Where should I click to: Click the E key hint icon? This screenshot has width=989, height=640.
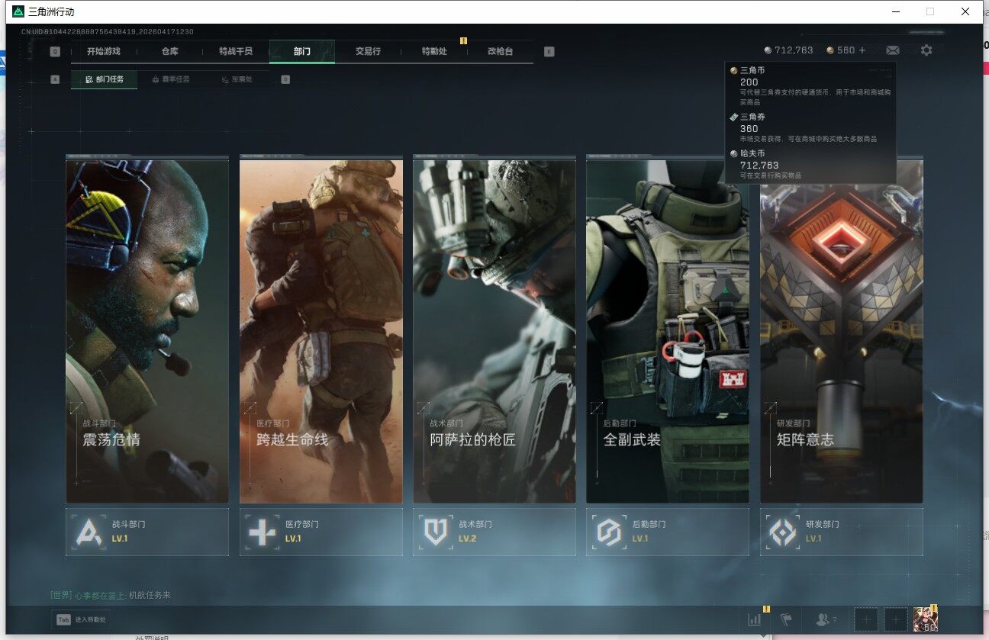549,52
